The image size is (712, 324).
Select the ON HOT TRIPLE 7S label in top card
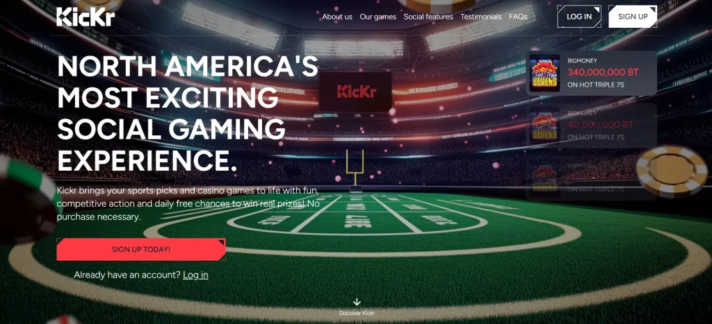point(595,85)
